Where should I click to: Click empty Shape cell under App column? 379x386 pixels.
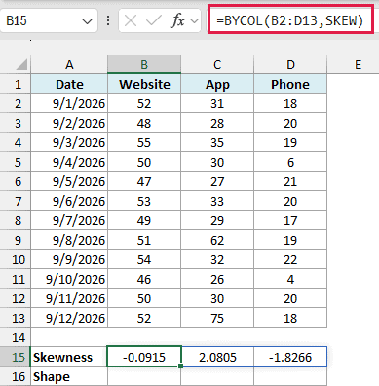tap(217, 376)
